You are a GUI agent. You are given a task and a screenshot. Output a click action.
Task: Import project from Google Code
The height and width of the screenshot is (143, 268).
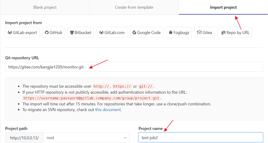146,32
